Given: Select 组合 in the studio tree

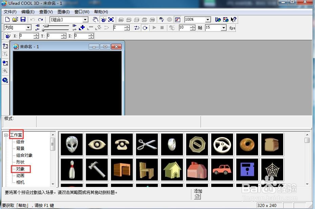Looking at the screenshot, I should pyautogui.click(x=20, y=141).
